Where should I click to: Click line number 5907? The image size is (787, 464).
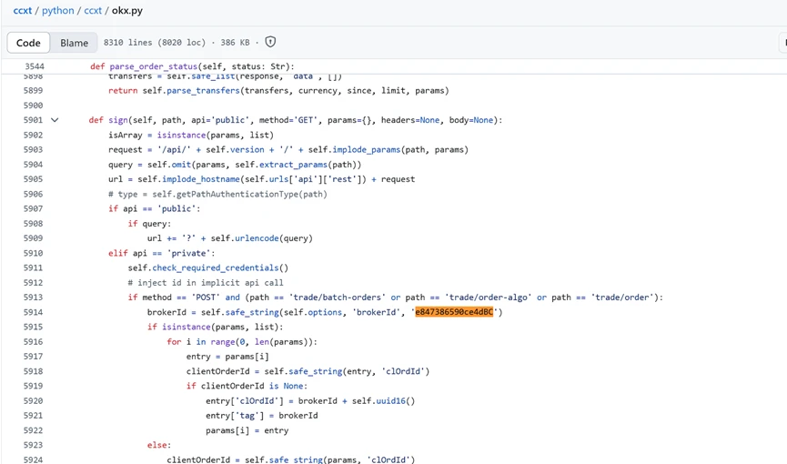tap(33, 208)
